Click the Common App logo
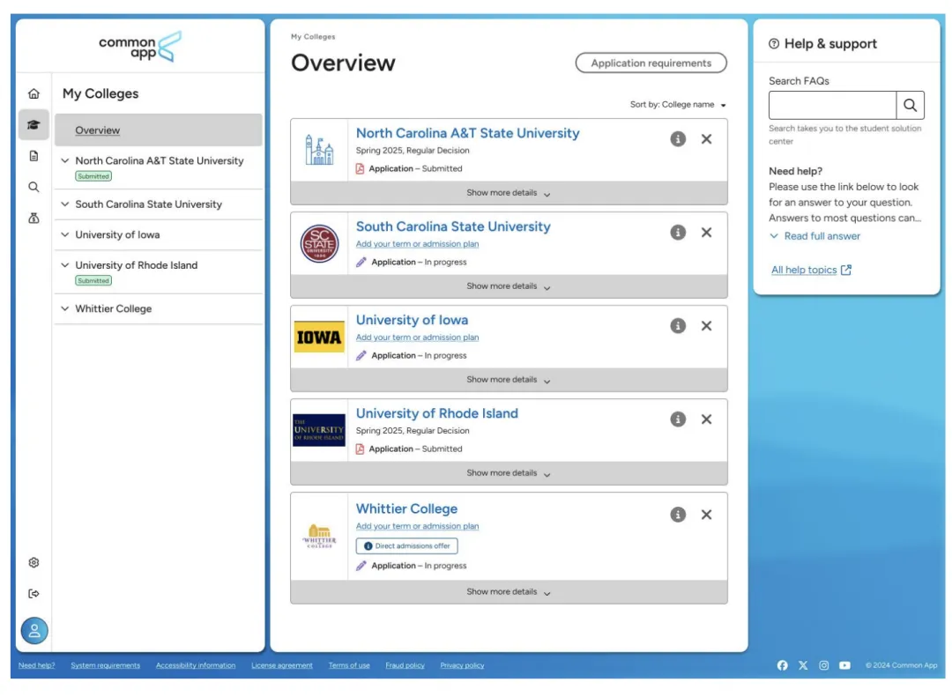Image resolution: width=952 pixels, height=697 pixels. pyautogui.click(x=140, y=47)
